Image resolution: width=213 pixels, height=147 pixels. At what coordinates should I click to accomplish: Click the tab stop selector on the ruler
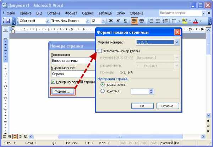click(5, 29)
